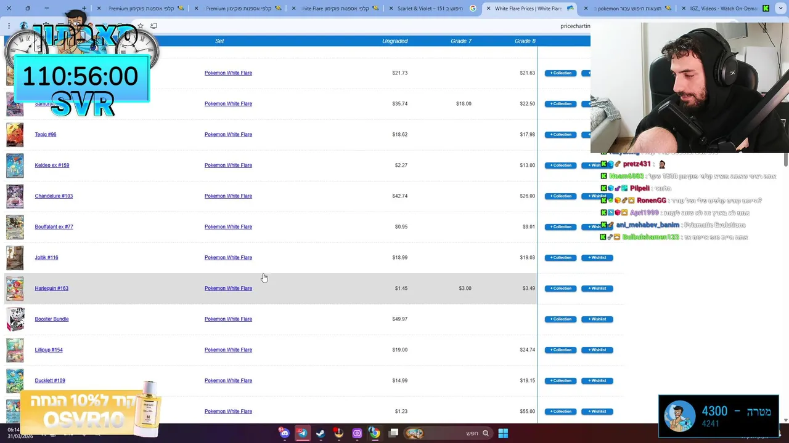Add Chandelure #103 to Wishlist

point(597,196)
